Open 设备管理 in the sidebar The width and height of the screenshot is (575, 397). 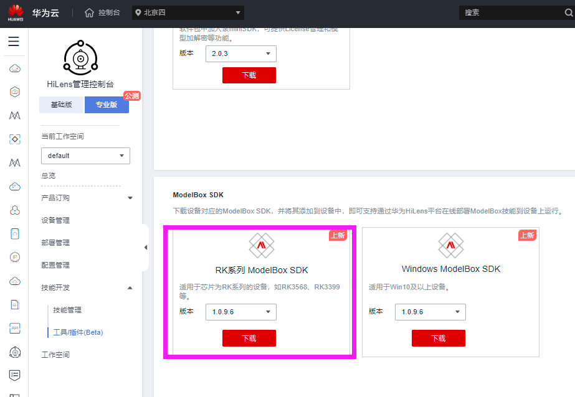55,220
